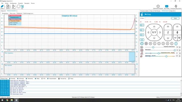Open Okres czasu dropdown menu
Viewport: 182px width, 102px height.
click(x=13, y=13)
